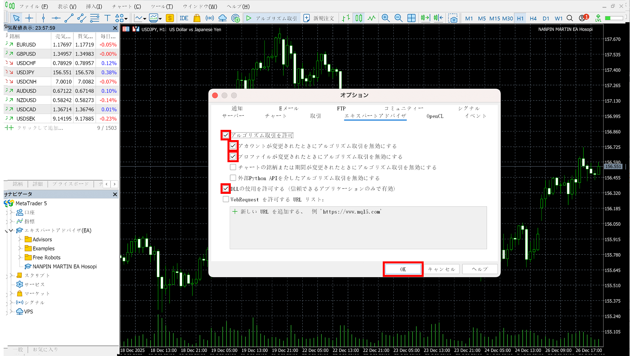The width and height of the screenshot is (633, 356).
Task: Open the Market shopping bag icon
Action: 197,18
